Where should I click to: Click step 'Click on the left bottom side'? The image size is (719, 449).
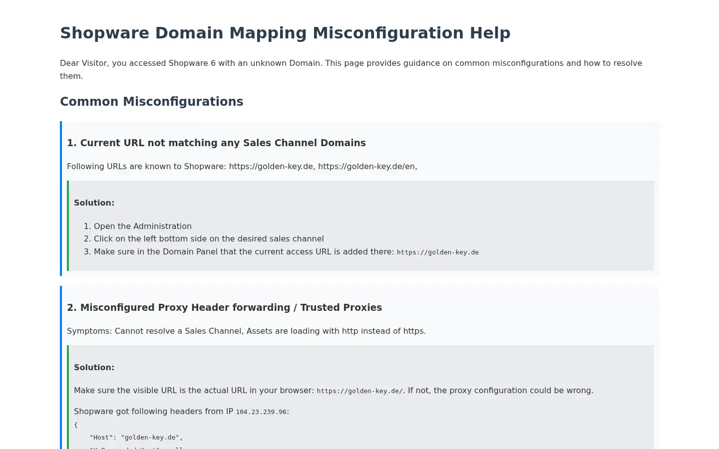click(x=209, y=239)
